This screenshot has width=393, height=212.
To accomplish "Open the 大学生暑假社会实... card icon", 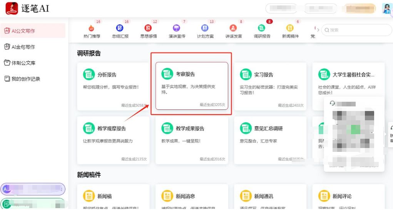I will click(324, 74).
